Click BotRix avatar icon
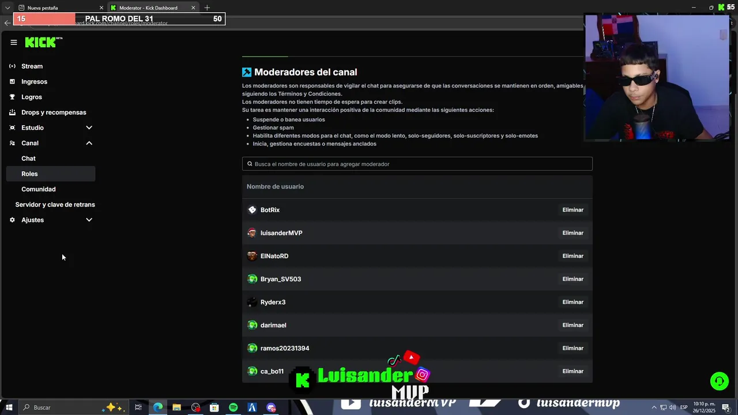The width and height of the screenshot is (738, 415). click(252, 210)
